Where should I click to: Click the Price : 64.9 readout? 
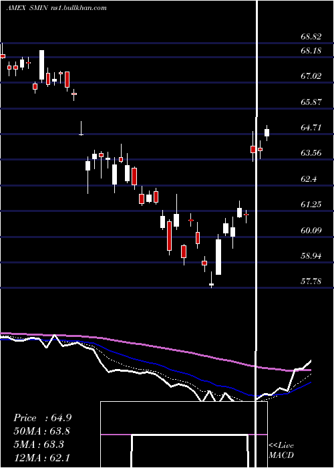42,418
